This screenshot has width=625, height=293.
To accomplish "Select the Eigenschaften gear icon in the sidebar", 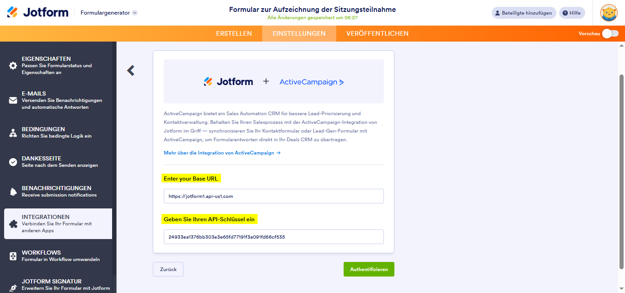I will (x=12, y=65).
